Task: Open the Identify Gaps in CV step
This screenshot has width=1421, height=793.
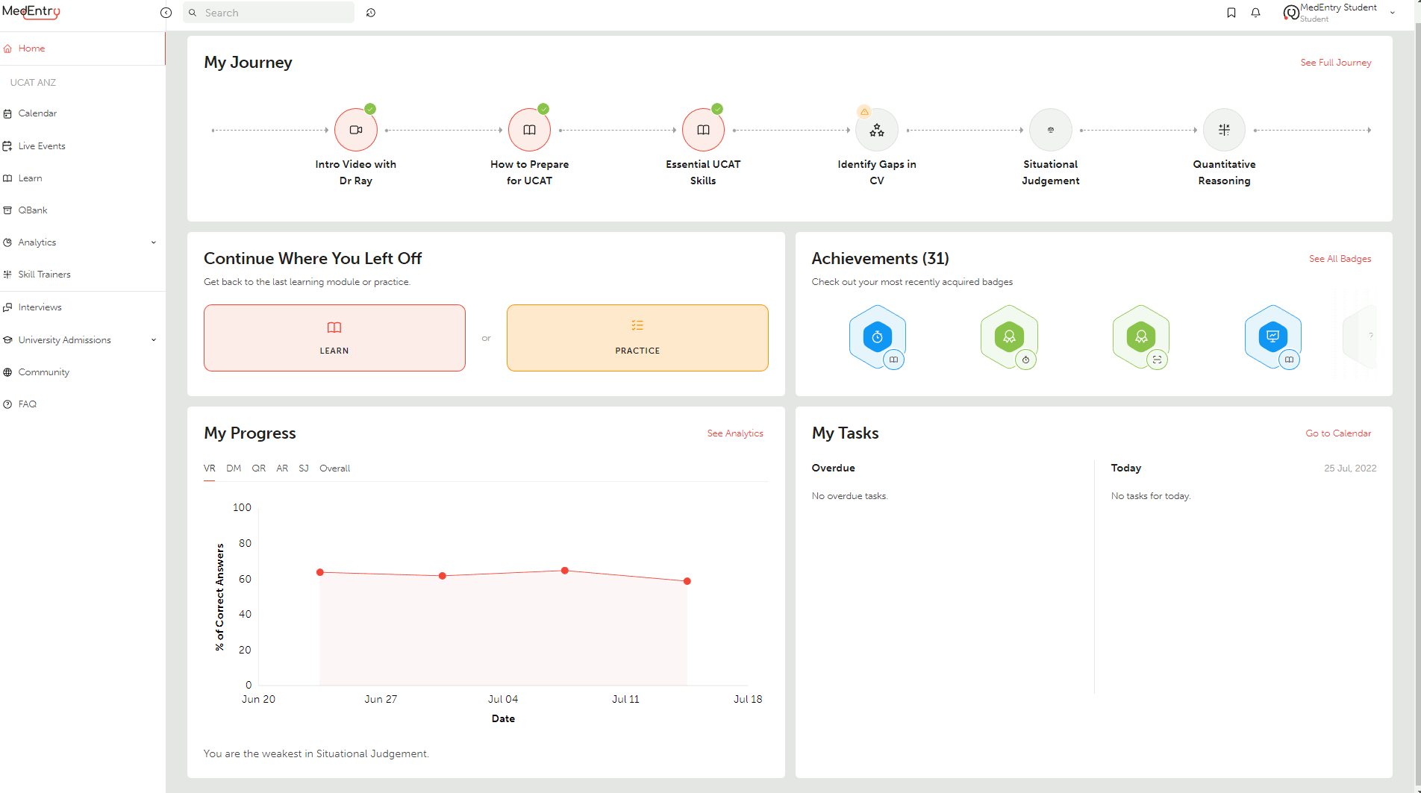Action: click(x=877, y=129)
